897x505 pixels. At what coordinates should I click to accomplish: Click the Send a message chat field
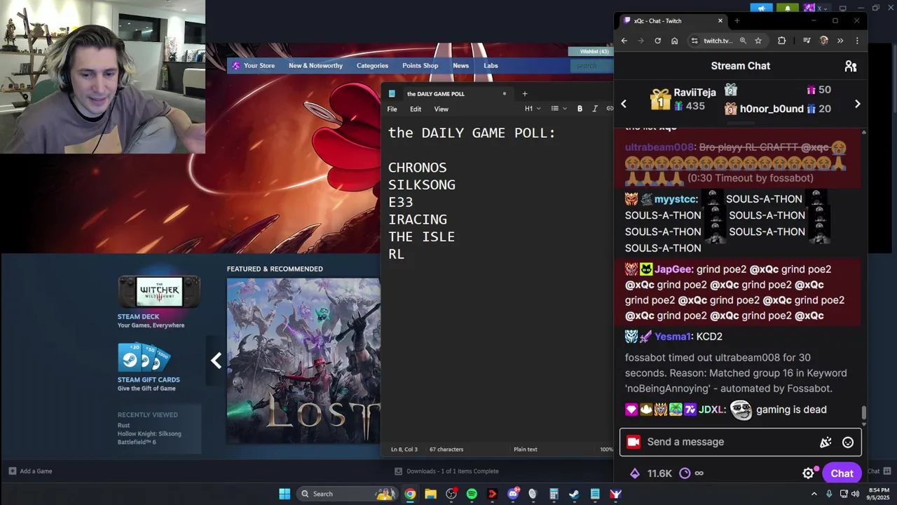point(729,442)
